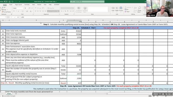Image resolution: width=173 pixels, height=97 pixels.
Task: Select cell with total expenses 31566
Action: click(74, 34)
